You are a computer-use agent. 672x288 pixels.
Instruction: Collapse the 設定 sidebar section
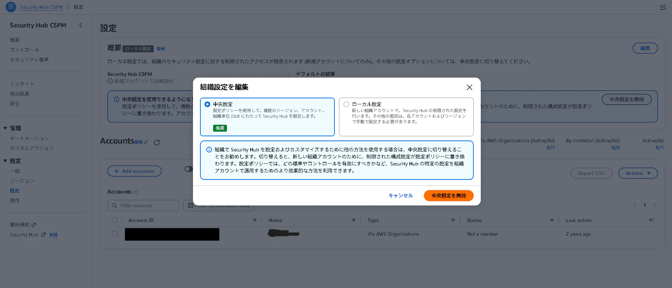(5, 161)
